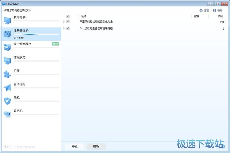230x153 pixels.
Task: Switch to 我的电脑 section
Action: (x=32, y=21)
